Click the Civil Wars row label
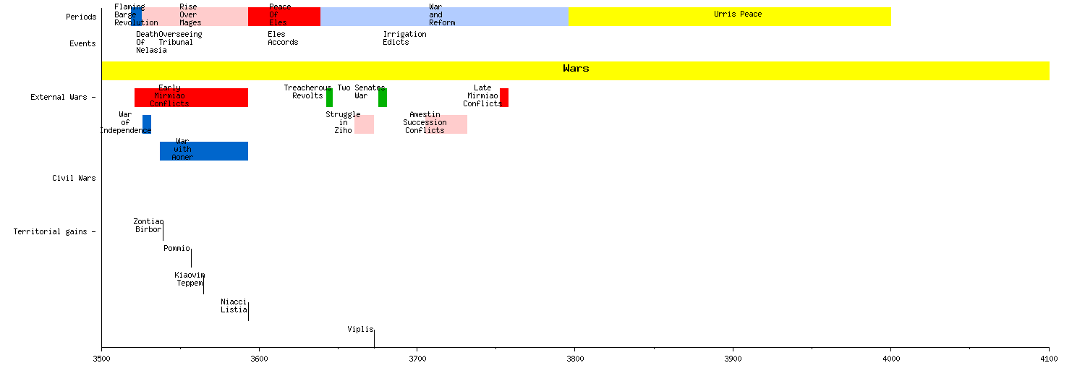This screenshot has width=1085, height=376. pyautogui.click(x=73, y=178)
